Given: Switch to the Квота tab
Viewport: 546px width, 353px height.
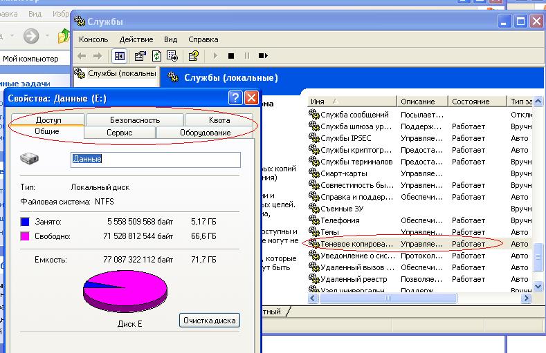Looking at the screenshot, I should click(219, 120).
